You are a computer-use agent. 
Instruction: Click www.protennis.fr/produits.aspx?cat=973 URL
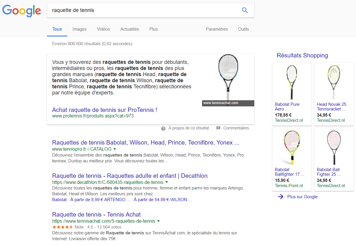click(x=93, y=116)
